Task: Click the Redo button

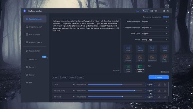Action: click(x=81, y=78)
